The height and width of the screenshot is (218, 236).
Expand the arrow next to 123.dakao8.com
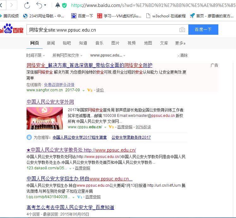pos(70,168)
